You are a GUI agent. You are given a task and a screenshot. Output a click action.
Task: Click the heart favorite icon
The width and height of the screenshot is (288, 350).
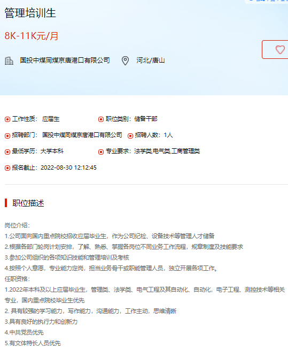(280, 50)
